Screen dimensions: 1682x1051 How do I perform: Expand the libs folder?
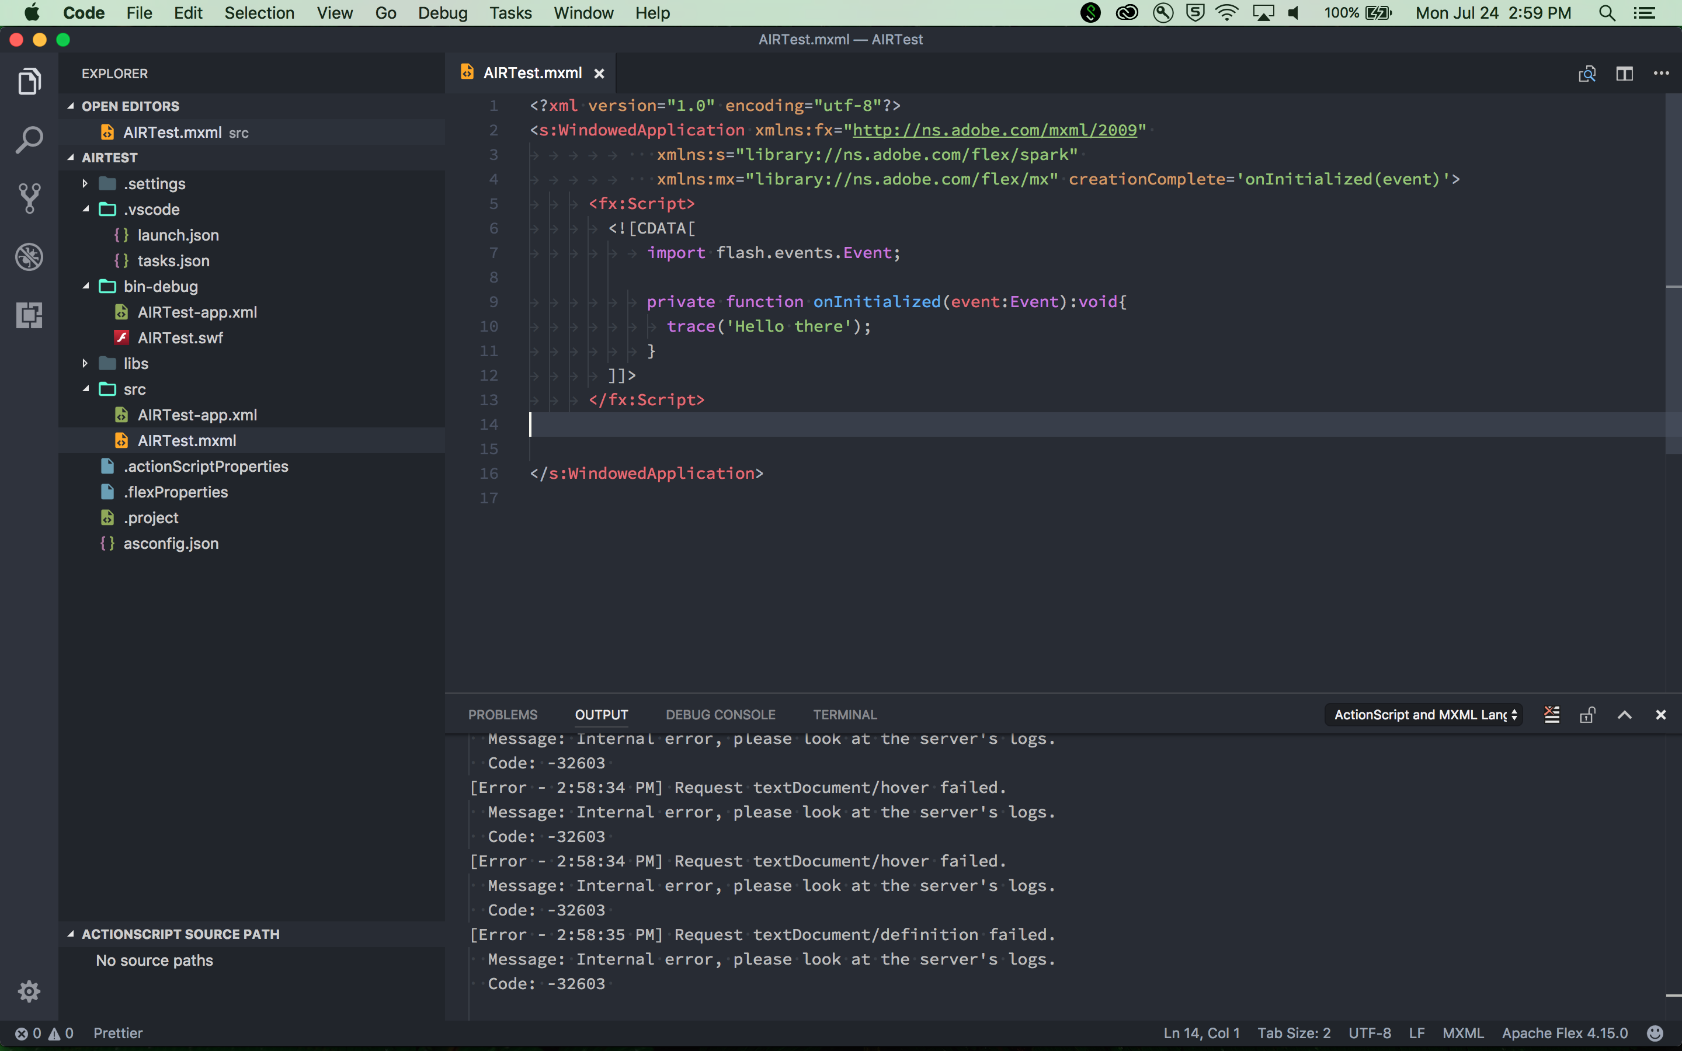(x=85, y=364)
